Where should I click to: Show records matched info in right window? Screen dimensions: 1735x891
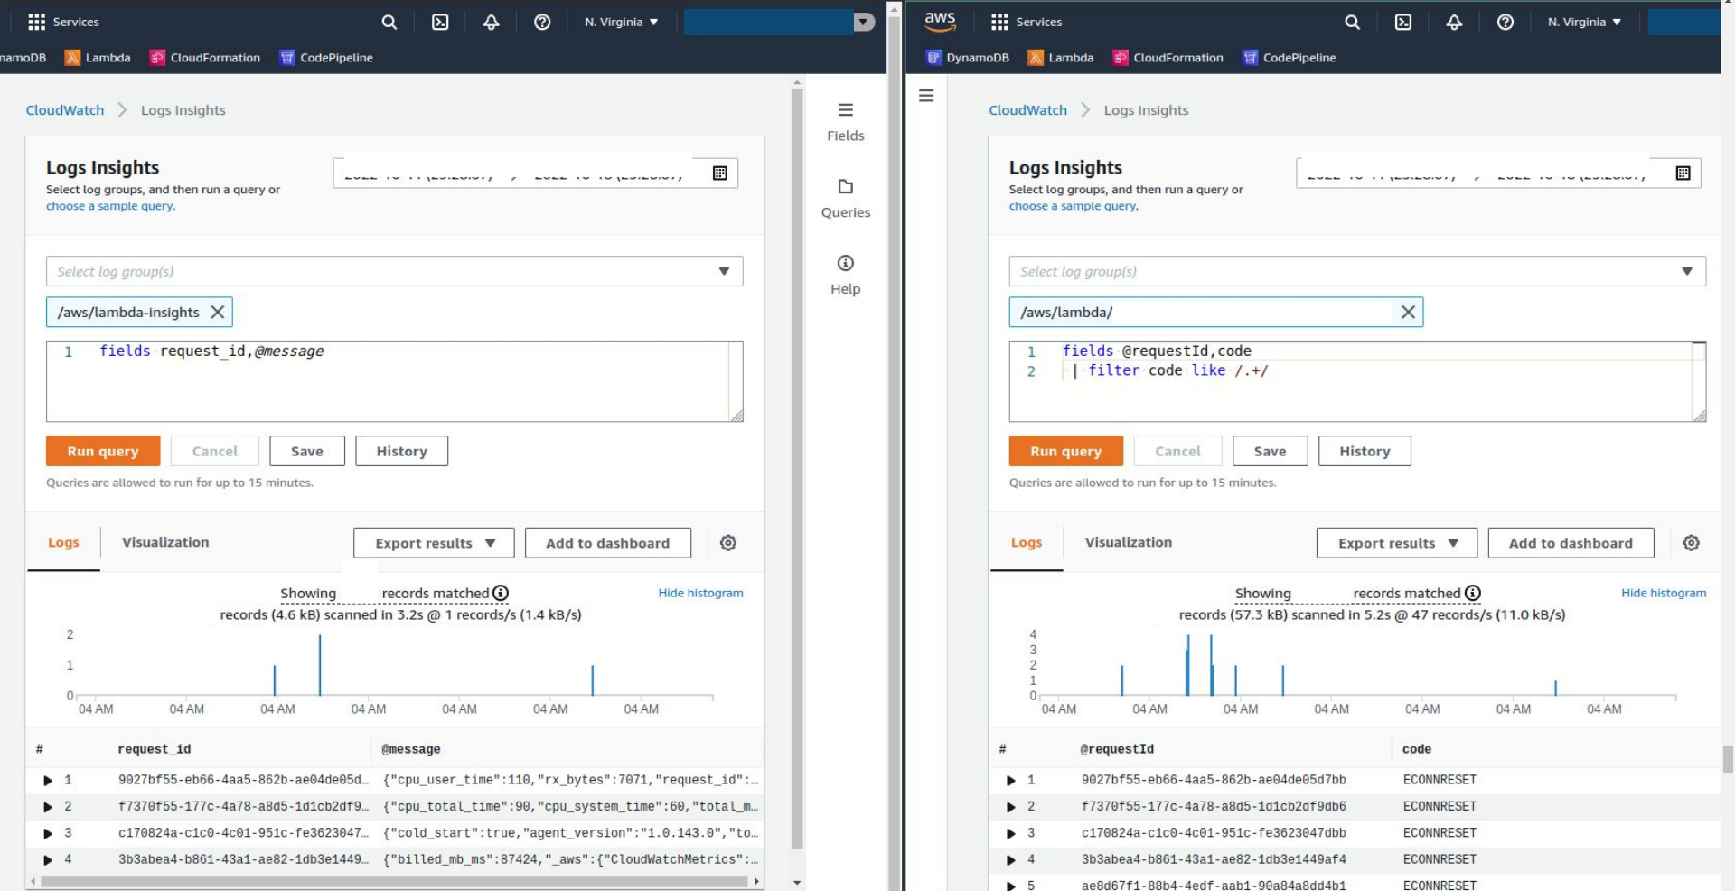(x=1473, y=593)
